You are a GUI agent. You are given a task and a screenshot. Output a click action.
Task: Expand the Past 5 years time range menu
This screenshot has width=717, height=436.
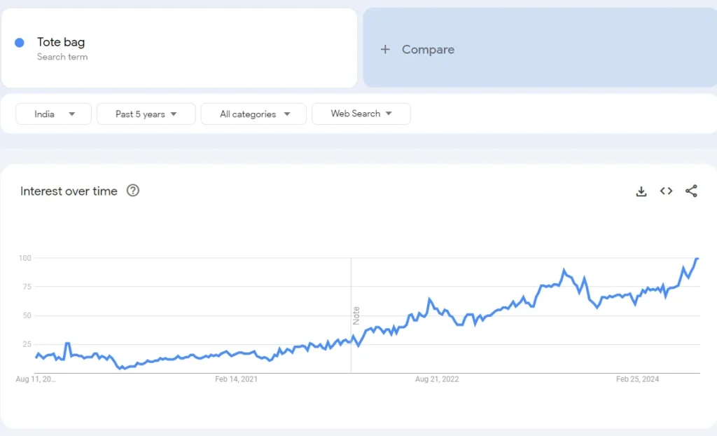[x=146, y=114]
